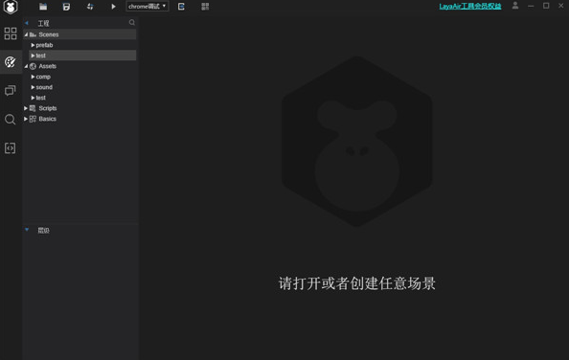Select the sound folder

pyautogui.click(x=44, y=87)
